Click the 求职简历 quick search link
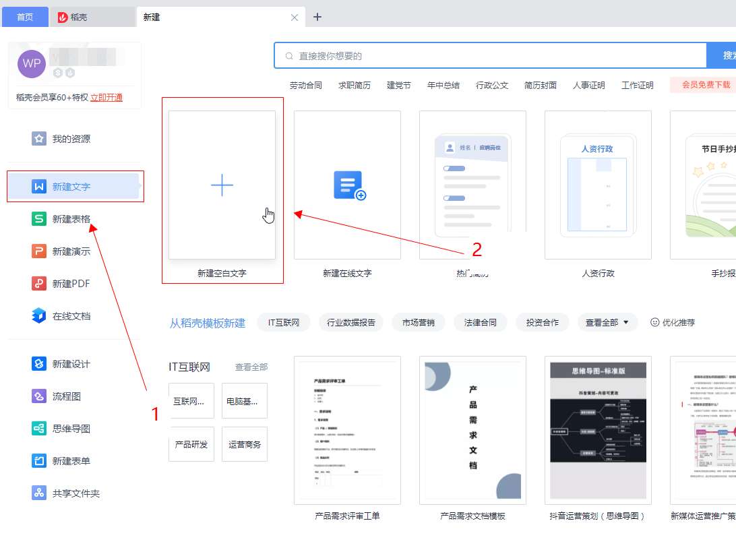736x552 pixels. 354,86
